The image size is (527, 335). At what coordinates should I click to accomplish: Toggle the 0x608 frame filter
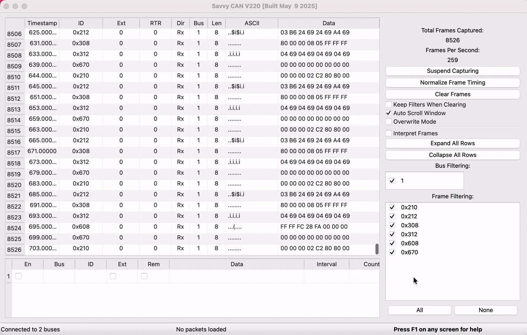(x=392, y=244)
